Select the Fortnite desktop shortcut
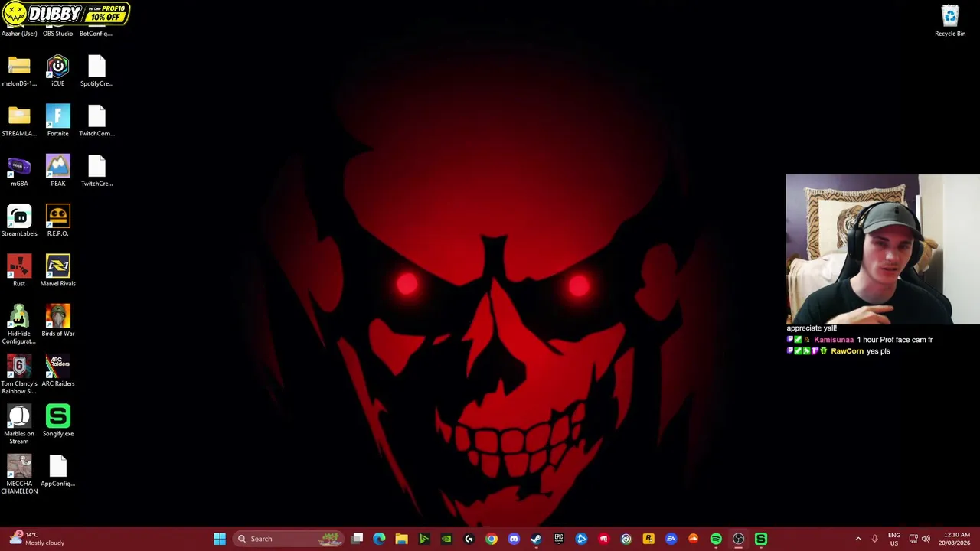The height and width of the screenshot is (551, 980). click(x=57, y=120)
